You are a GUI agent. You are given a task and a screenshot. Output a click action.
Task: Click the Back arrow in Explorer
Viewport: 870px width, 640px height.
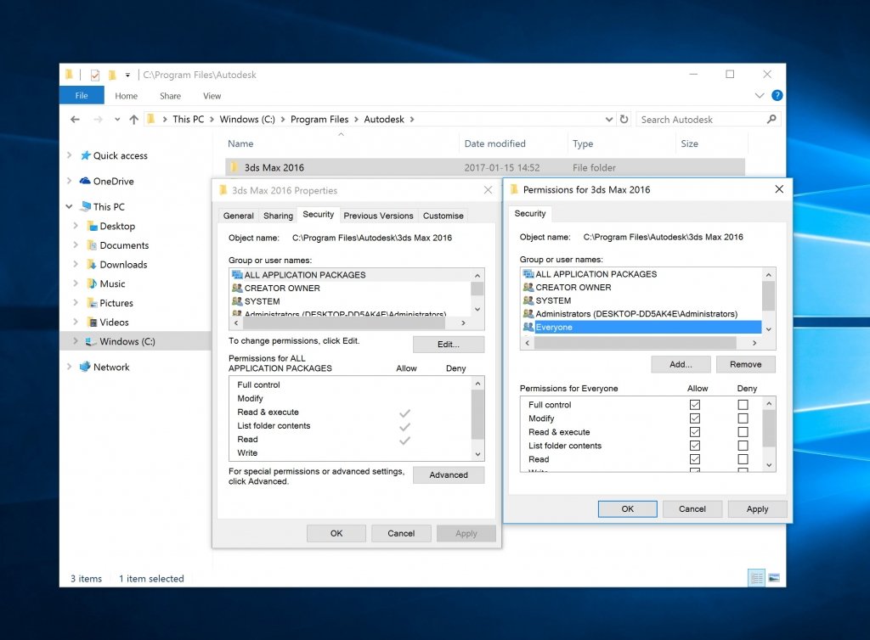[x=76, y=119]
